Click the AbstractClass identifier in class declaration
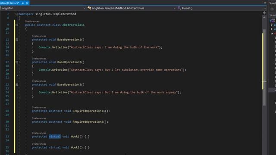Image resolution: width=276 pixels, height=155 pixels. 73,25
